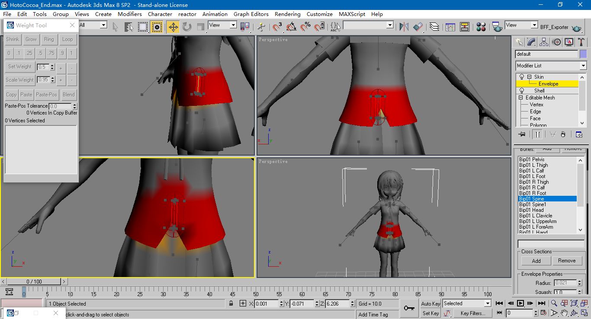Open the Material Editor
The image size is (591, 319).
(481, 27)
